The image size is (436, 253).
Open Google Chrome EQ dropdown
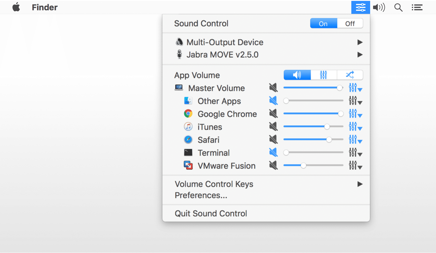pyautogui.click(x=355, y=114)
